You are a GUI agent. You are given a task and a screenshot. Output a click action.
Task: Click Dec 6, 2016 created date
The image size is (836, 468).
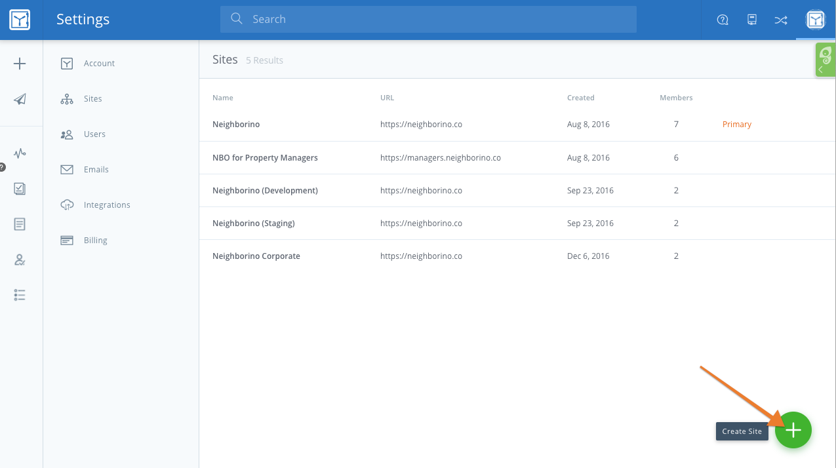pos(588,256)
